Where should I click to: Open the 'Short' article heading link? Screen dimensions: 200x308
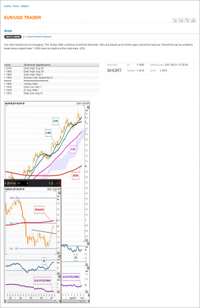(x=8, y=31)
